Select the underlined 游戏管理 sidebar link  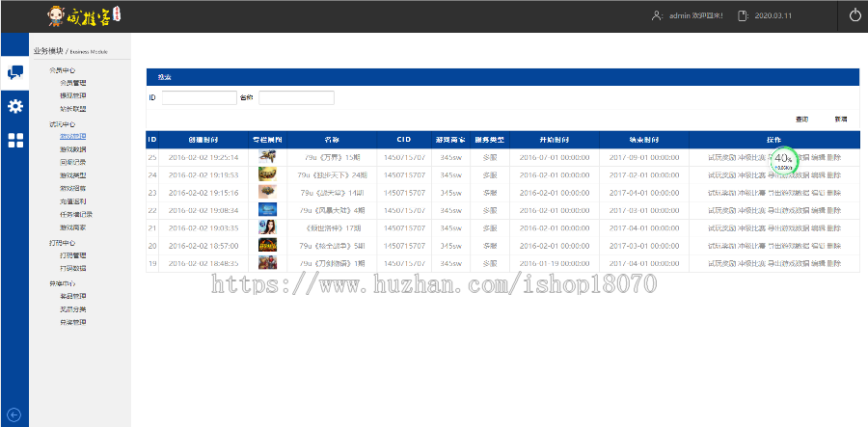(x=73, y=136)
